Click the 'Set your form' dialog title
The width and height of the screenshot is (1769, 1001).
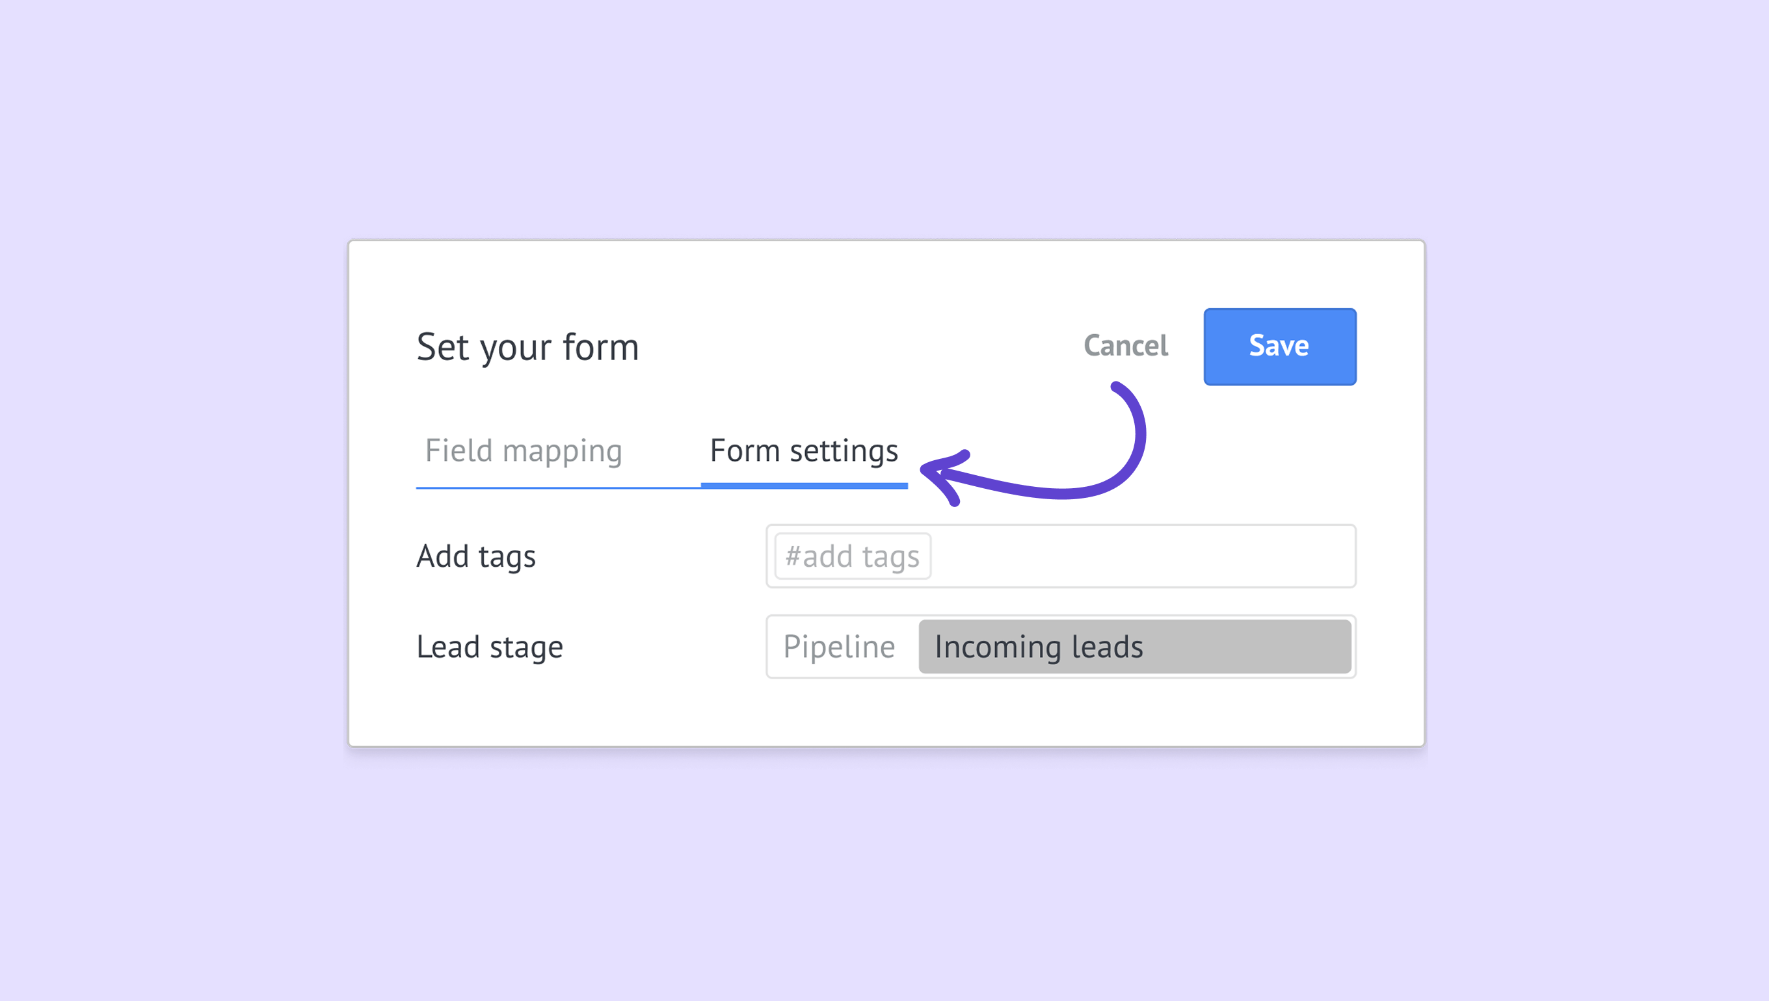(x=527, y=347)
